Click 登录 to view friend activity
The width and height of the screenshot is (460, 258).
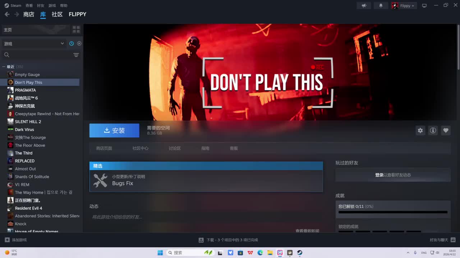[379, 175]
